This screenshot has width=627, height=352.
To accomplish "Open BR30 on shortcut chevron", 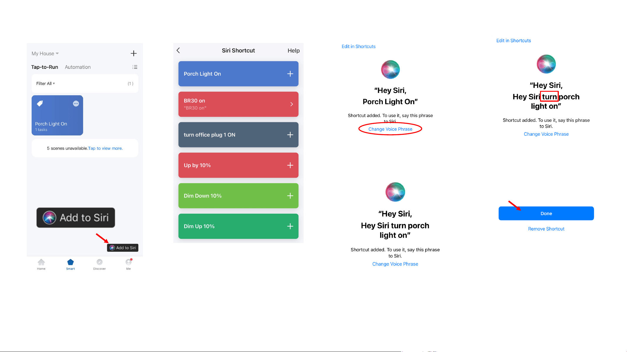I will 291,104.
